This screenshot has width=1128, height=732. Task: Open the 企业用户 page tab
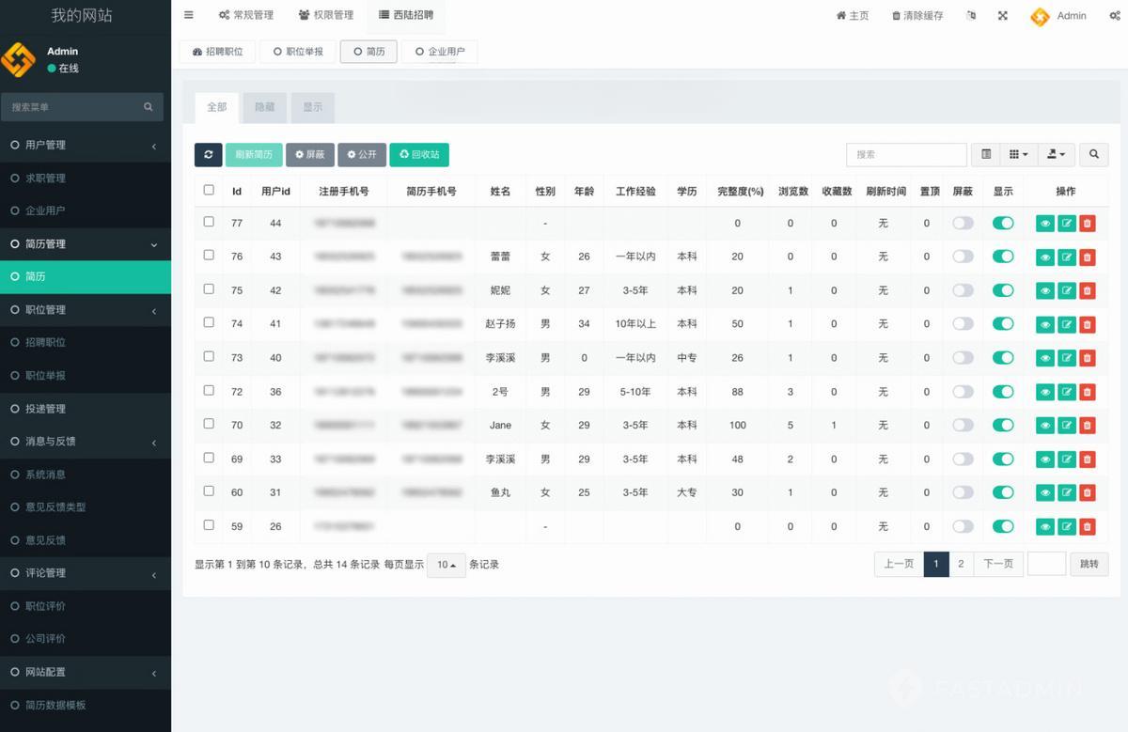pyautogui.click(x=440, y=52)
